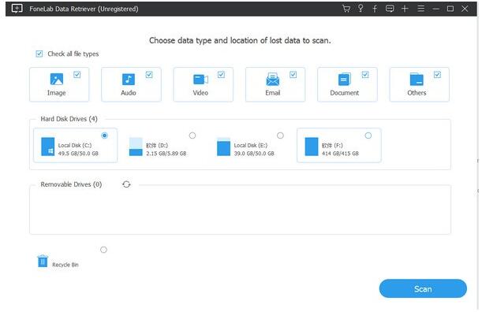This screenshot has width=482, height=312.
Task: Click the 2.15 GB/5.89 GB text
Action: 166,153
